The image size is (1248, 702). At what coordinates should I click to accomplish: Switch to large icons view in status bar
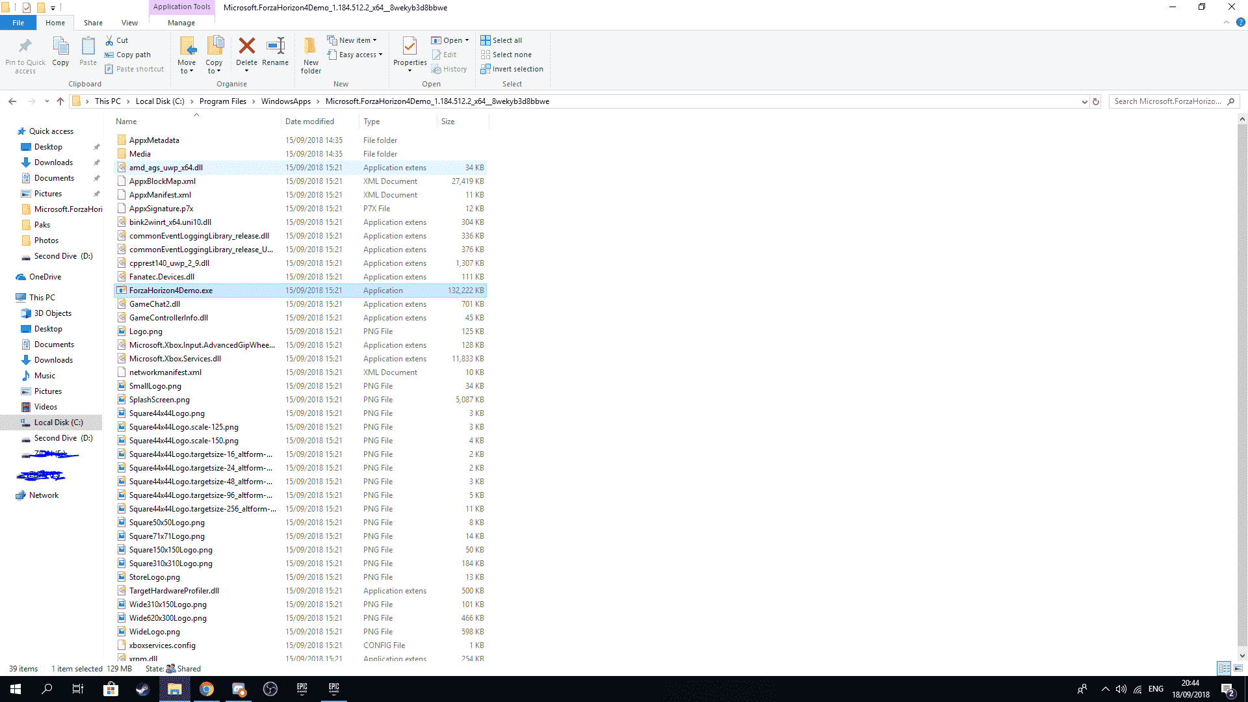point(1238,668)
